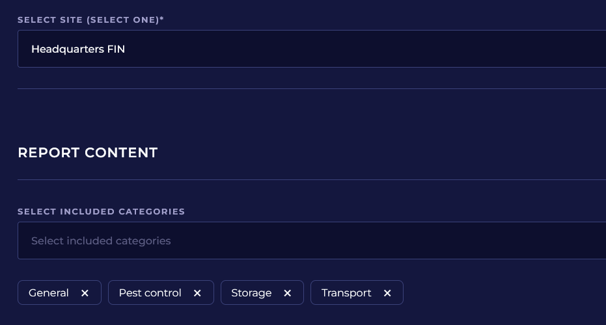The image size is (606, 325).
Task: Focus the 'Select included categories' placeholder text
Action: (x=101, y=240)
